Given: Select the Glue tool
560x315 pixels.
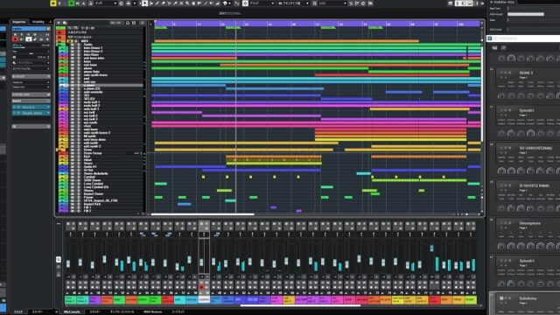Looking at the screenshot, I should (175, 3).
